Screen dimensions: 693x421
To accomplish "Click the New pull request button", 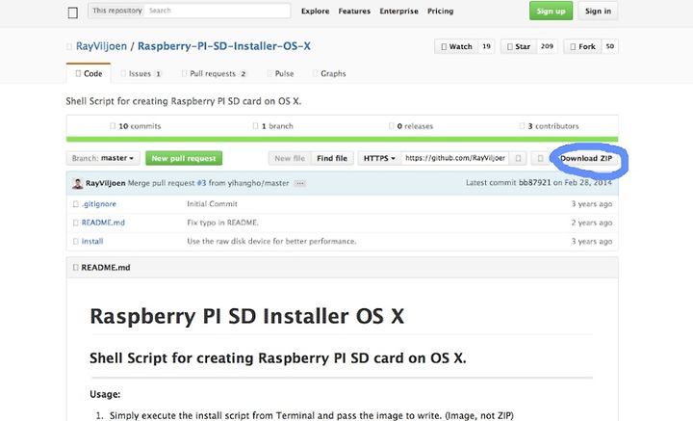I will pyautogui.click(x=184, y=158).
